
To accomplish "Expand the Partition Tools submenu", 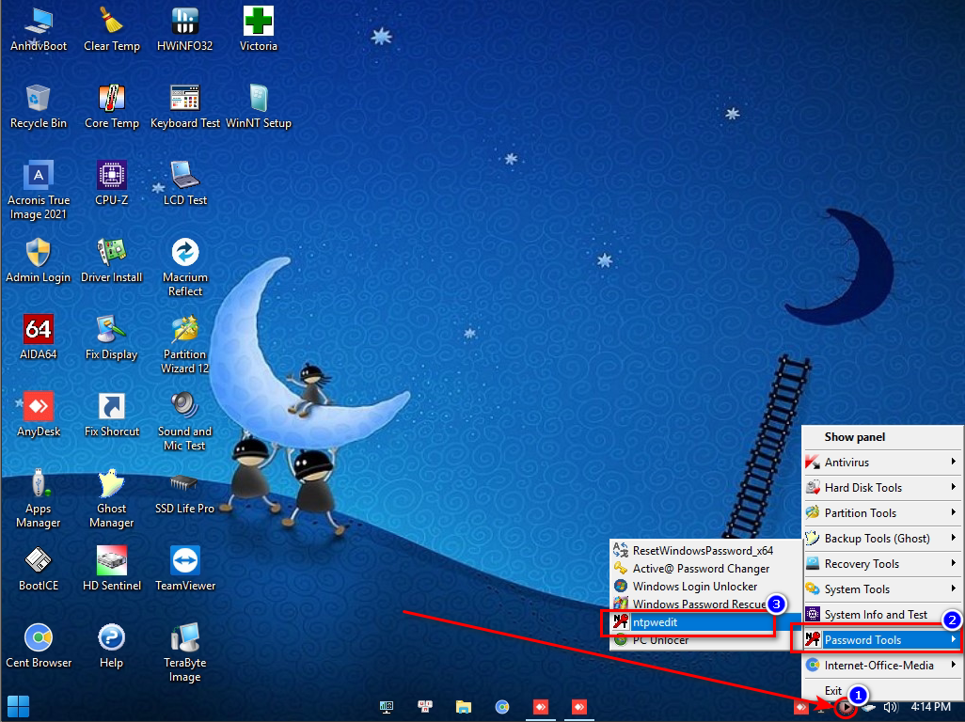I will pyautogui.click(x=882, y=512).
